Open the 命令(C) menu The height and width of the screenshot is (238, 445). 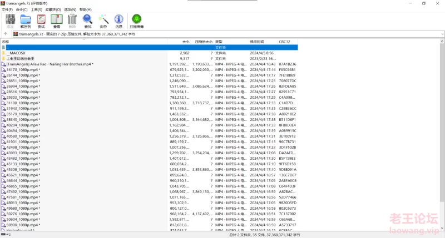(22, 9)
